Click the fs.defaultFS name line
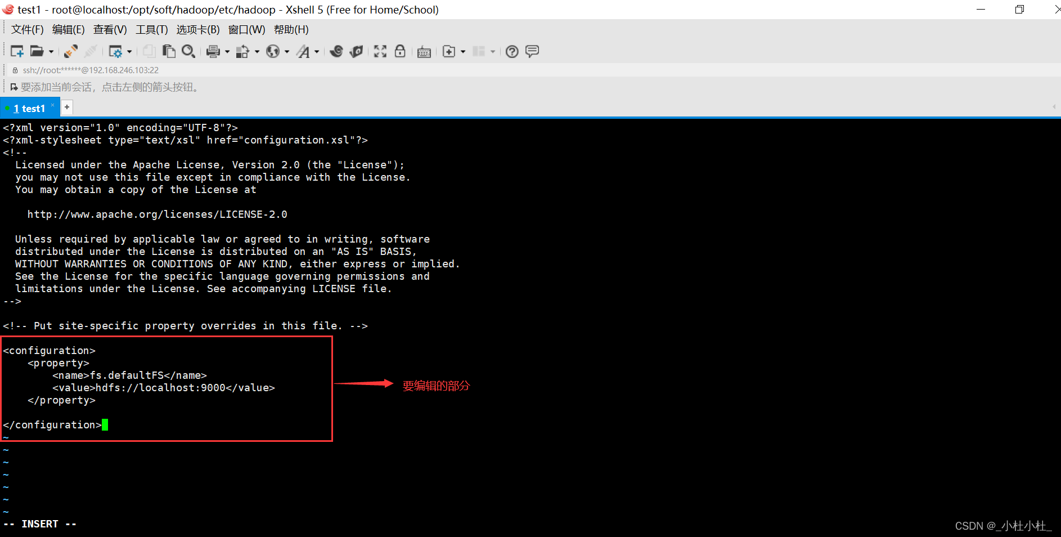 click(130, 375)
